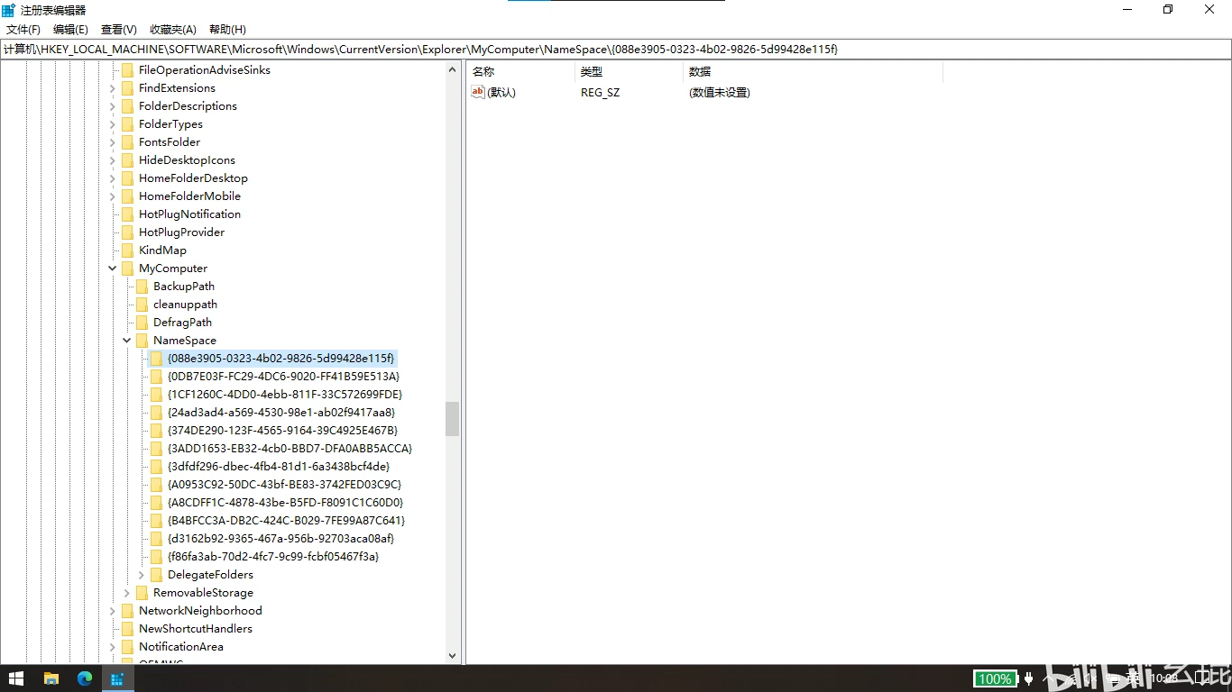Open the 帮助(H) menu

[227, 30]
